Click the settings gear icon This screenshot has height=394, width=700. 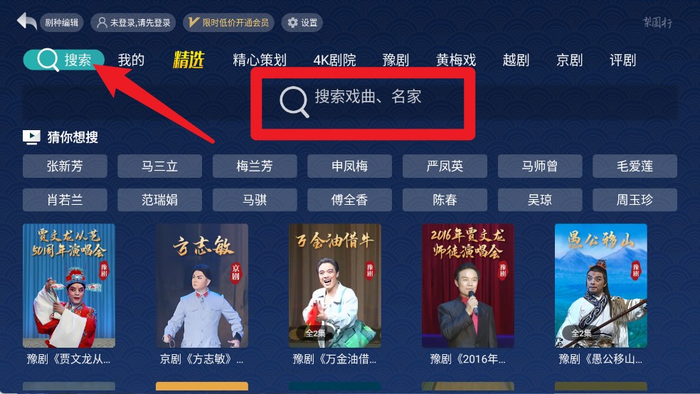pos(292,22)
